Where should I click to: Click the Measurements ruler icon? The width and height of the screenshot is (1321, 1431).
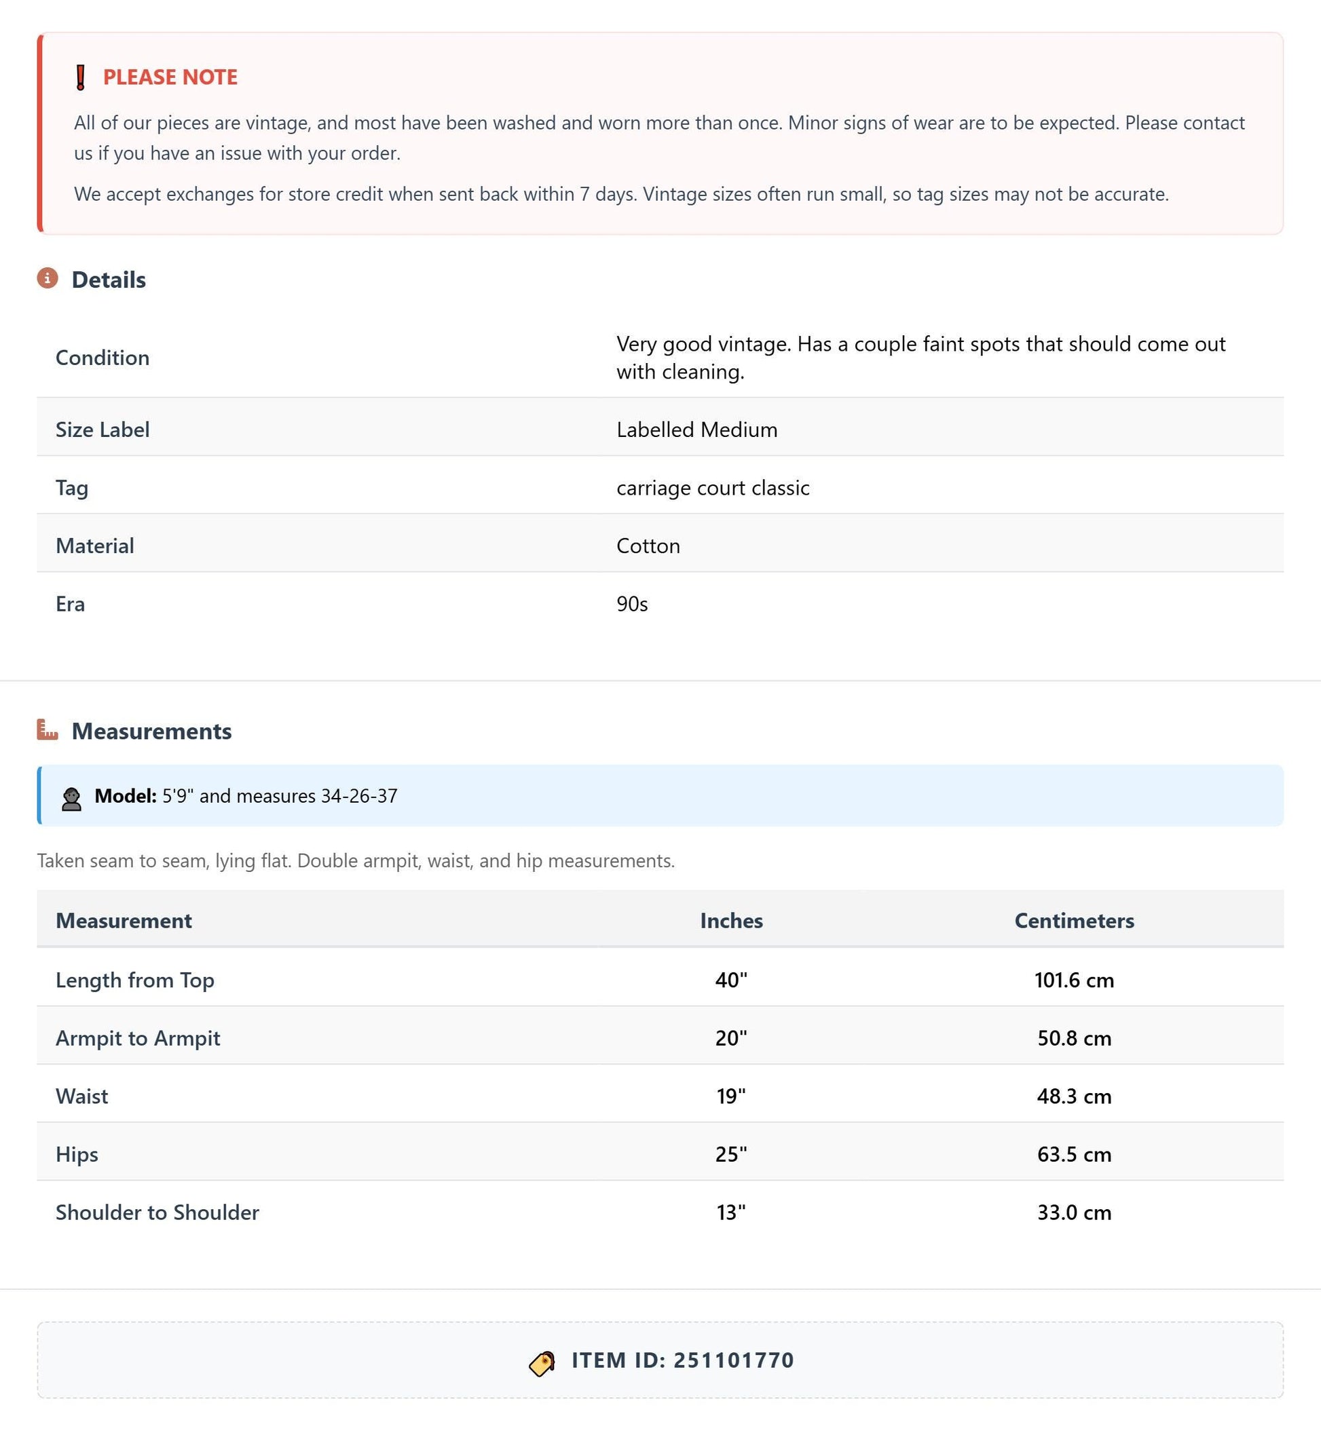[x=48, y=729]
